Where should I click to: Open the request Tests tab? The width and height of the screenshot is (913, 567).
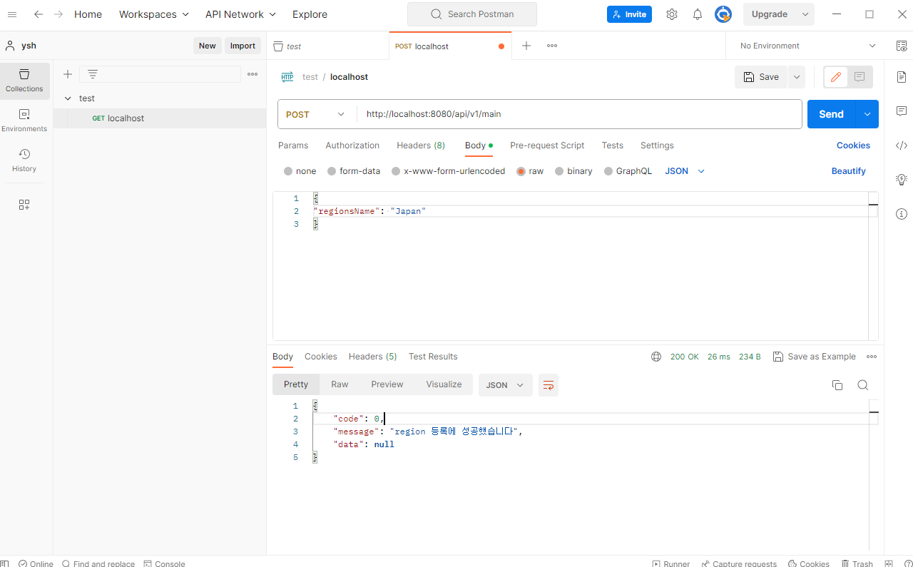[612, 145]
